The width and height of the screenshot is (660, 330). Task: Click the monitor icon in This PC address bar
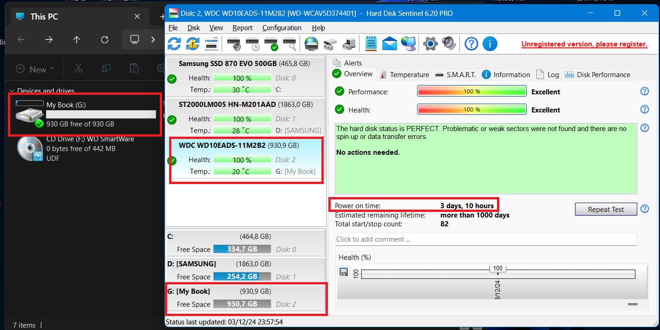click(x=135, y=39)
